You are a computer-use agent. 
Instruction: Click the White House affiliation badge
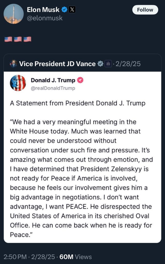[x=108, y=63]
